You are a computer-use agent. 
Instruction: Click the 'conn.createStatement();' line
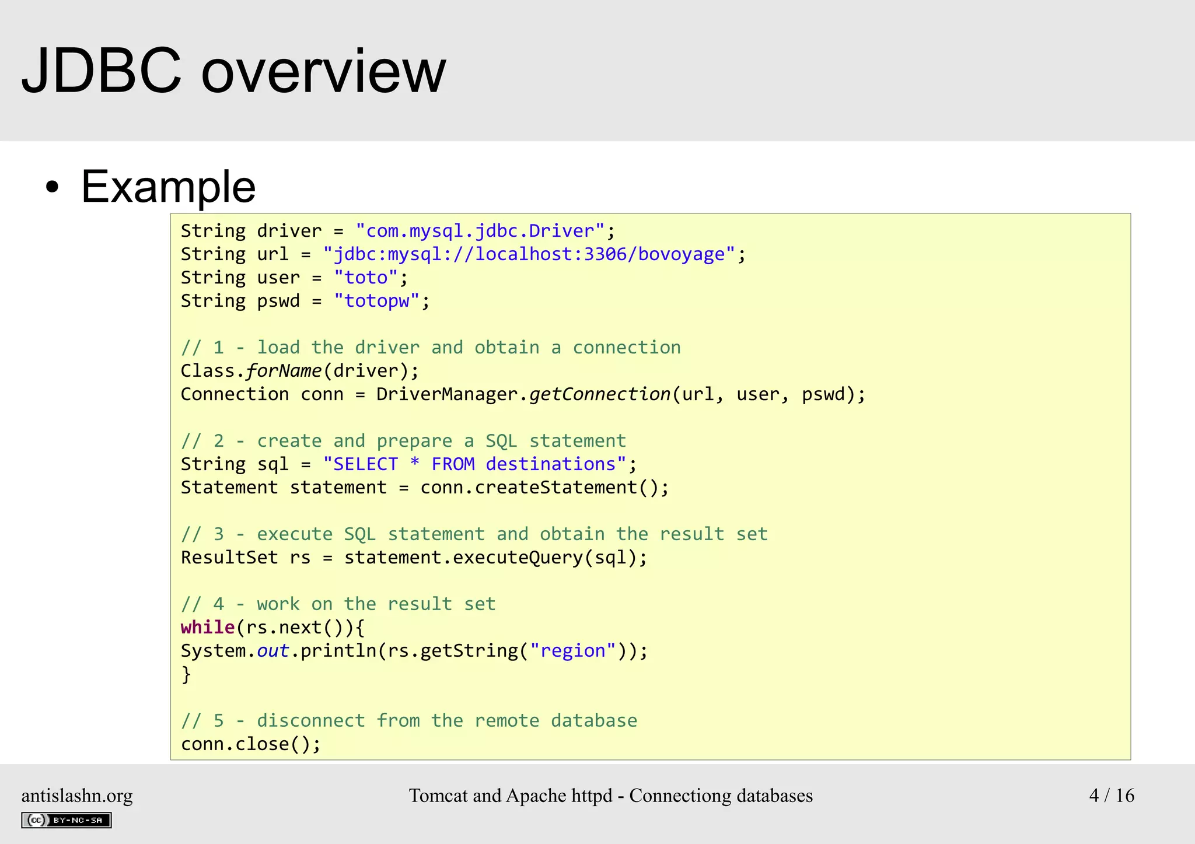425,488
